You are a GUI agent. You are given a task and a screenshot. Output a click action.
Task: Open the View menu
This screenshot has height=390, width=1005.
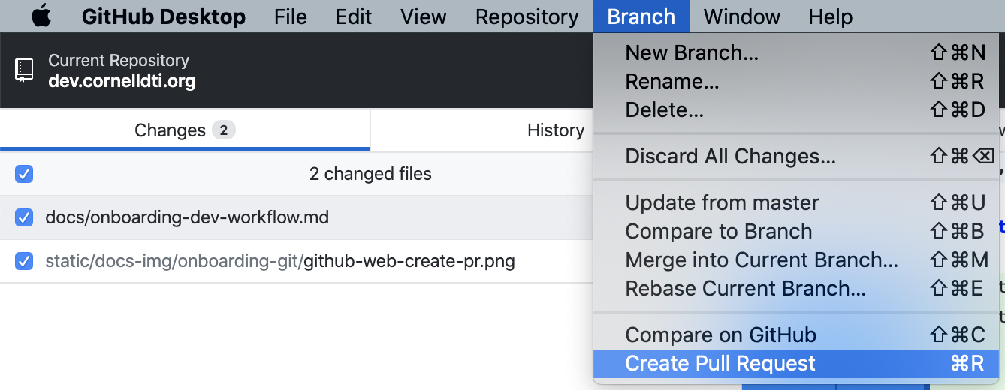[x=424, y=16]
